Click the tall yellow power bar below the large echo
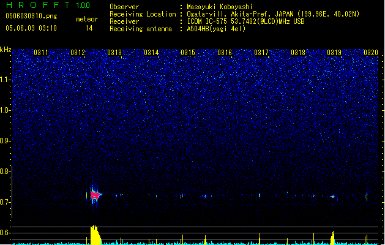This screenshot has height=245, width=385. (x=95, y=235)
